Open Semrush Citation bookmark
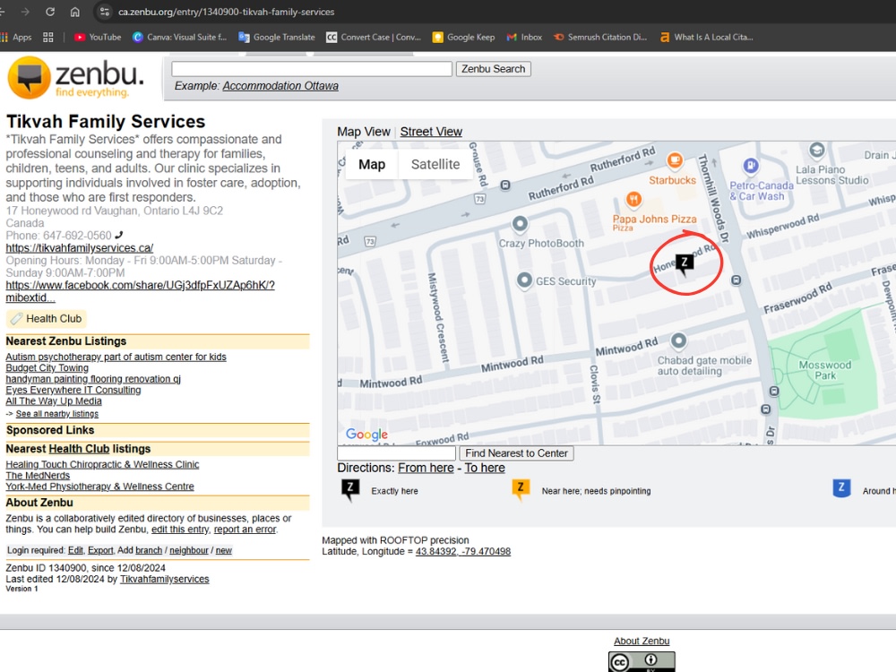Screen dimensions: 896x672 600,37
